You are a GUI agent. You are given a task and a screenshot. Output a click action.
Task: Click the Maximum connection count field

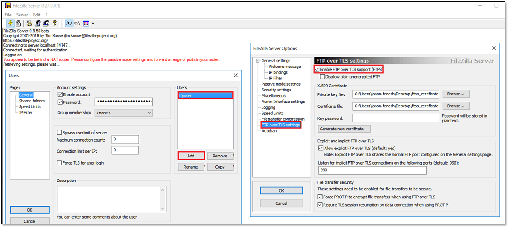(x=125, y=140)
